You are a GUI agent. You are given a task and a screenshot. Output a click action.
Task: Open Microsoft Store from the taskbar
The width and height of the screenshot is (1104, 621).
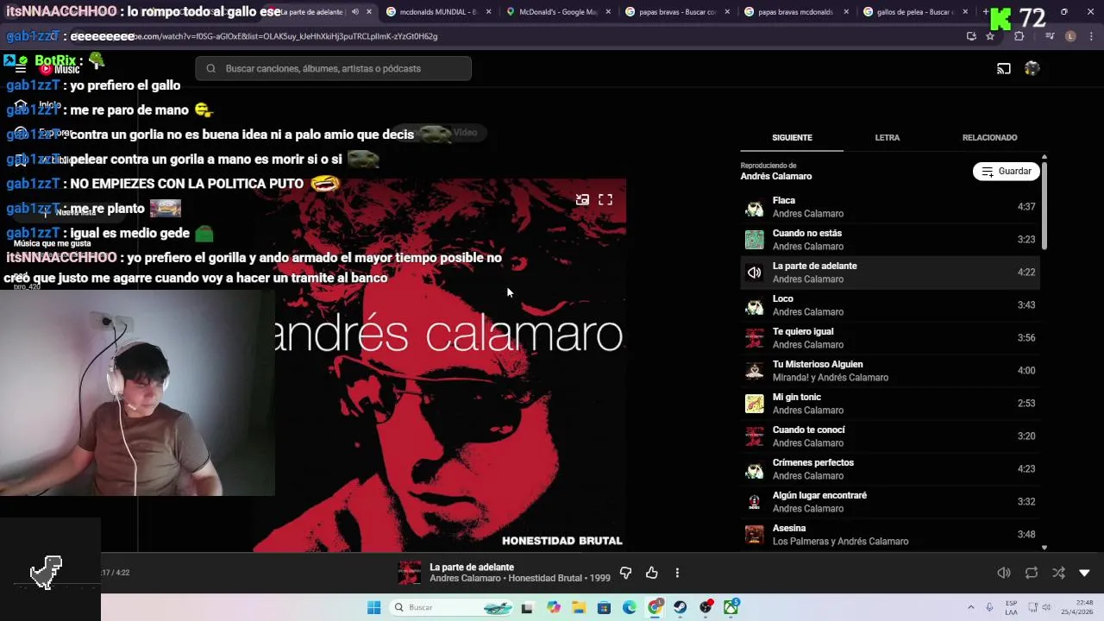click(604, 607)
